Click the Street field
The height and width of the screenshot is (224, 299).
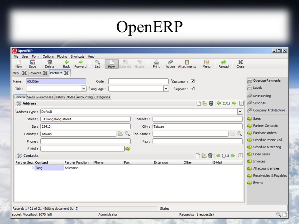pyautogui.click(x=85, y=119)
